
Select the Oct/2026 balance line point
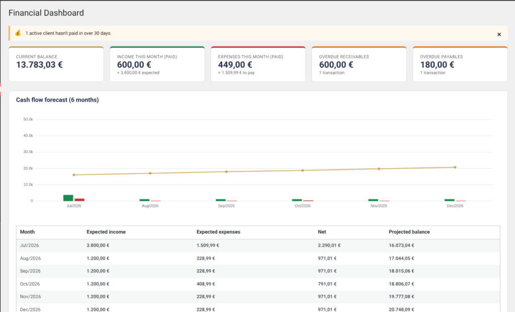(x=302, y=170)
